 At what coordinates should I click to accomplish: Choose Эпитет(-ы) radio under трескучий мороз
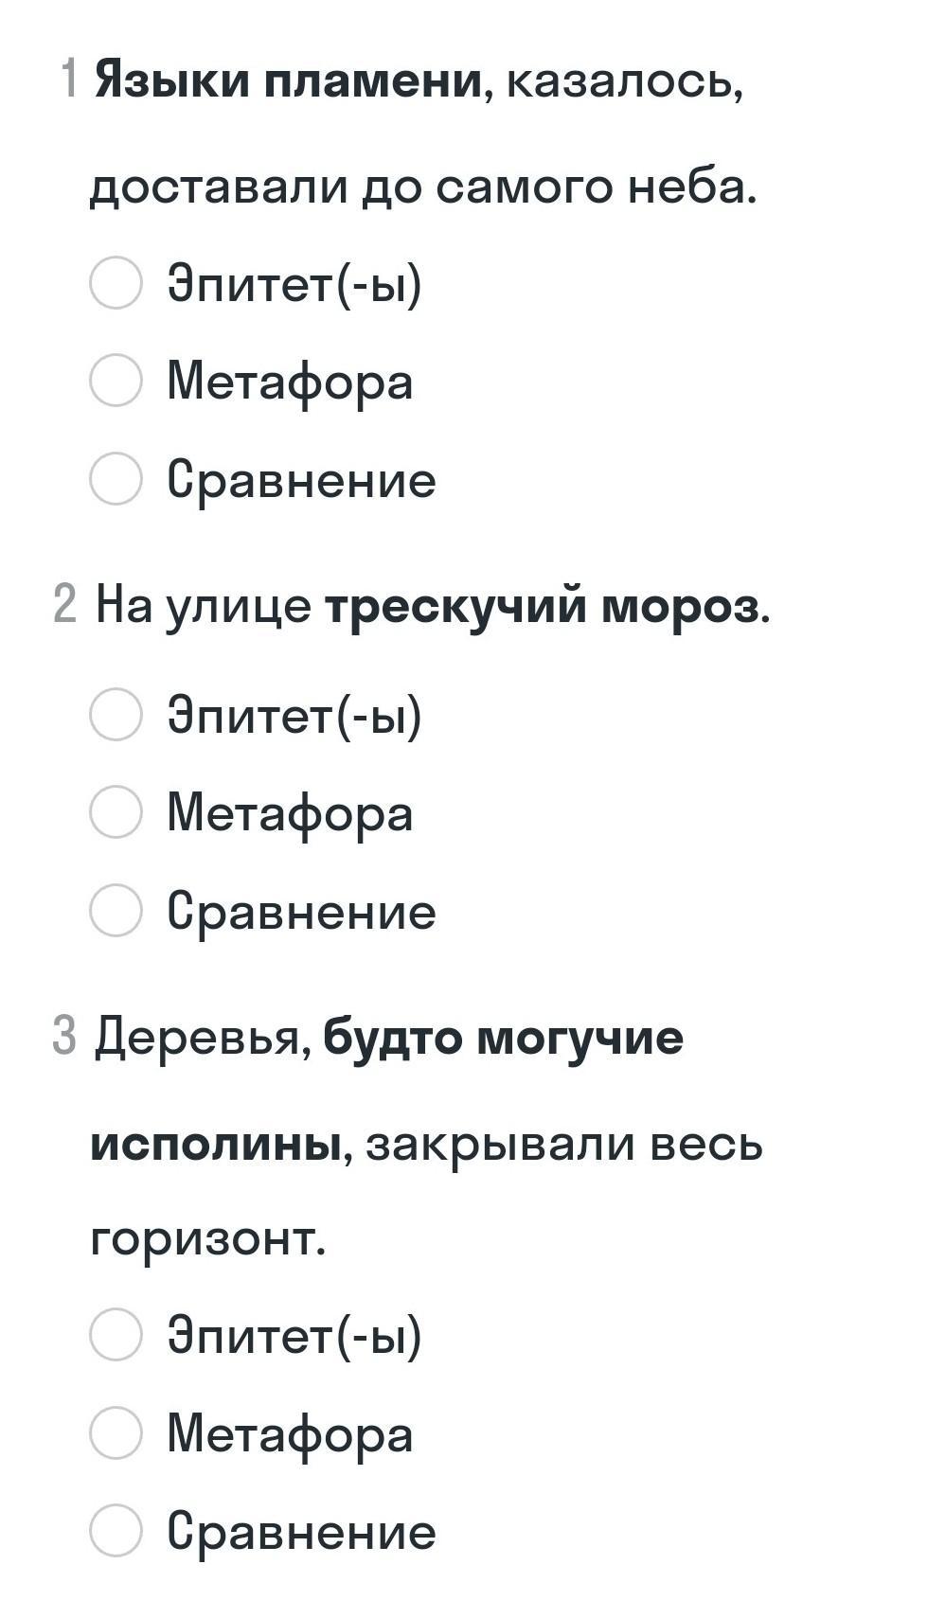[x=116, y=714]
